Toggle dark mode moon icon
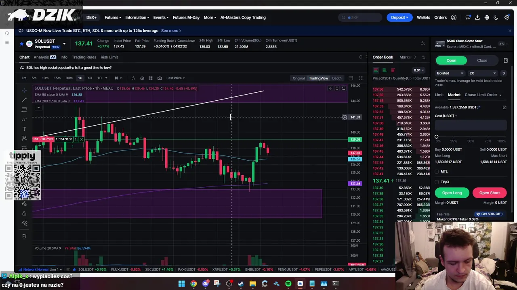 click(496, 17)
